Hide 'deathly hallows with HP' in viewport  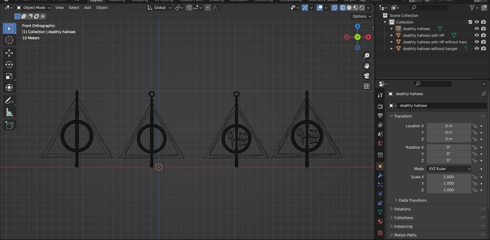477,35
